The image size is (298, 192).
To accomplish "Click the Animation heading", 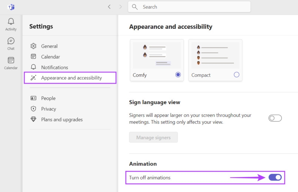I will pyautogui.click(x=143, y=164).
